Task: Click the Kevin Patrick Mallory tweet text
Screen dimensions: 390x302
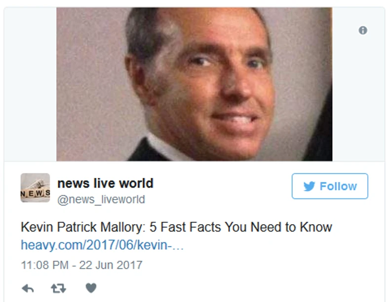Action: [176, 227]
